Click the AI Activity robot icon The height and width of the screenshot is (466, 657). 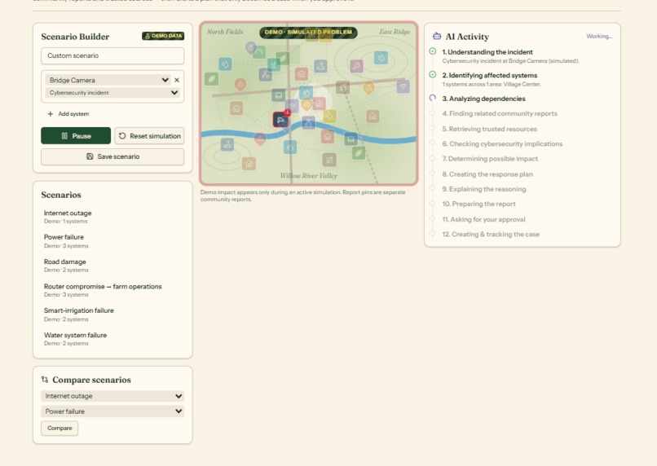[x=437, y=37]
